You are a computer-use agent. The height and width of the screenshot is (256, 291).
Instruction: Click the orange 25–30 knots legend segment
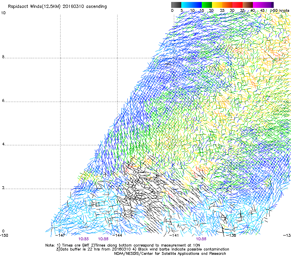[x=227, y=5]
